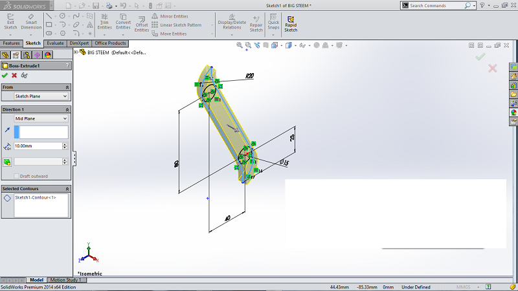
Task: Collapse the Selected Contours section
Action: (67, 189)
